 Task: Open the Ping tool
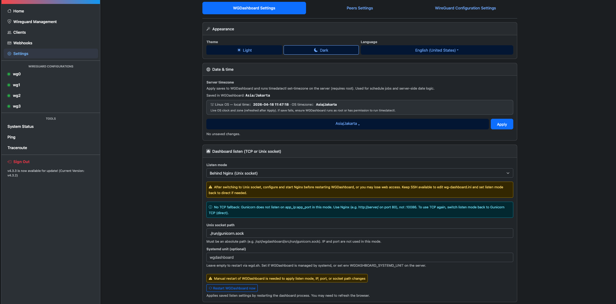51,137
